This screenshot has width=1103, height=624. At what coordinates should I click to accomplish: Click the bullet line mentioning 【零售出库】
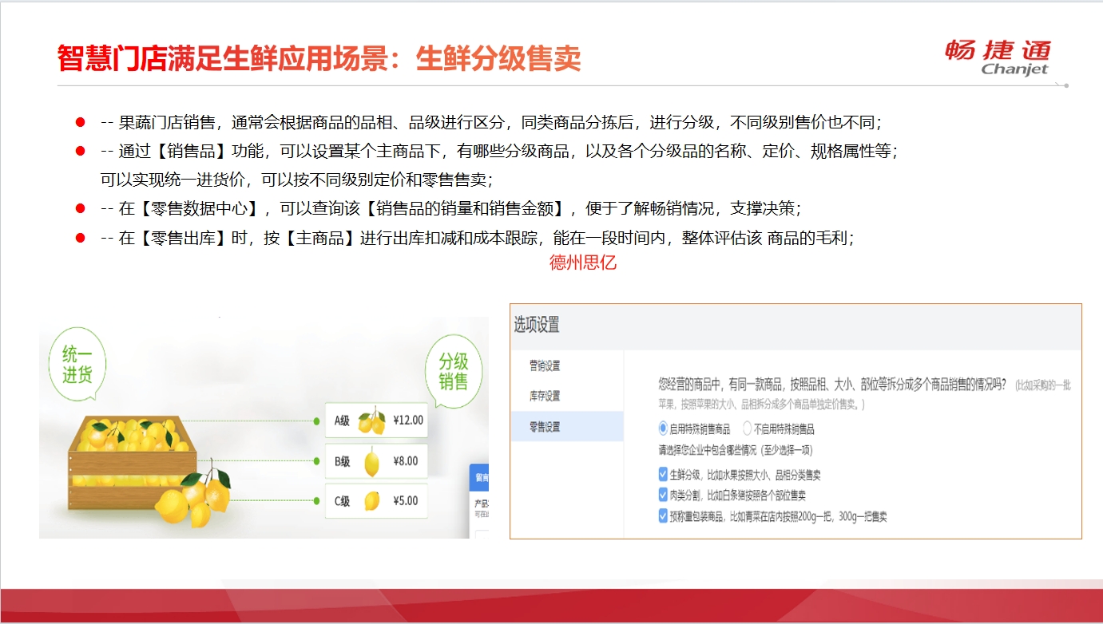(478, 238)
